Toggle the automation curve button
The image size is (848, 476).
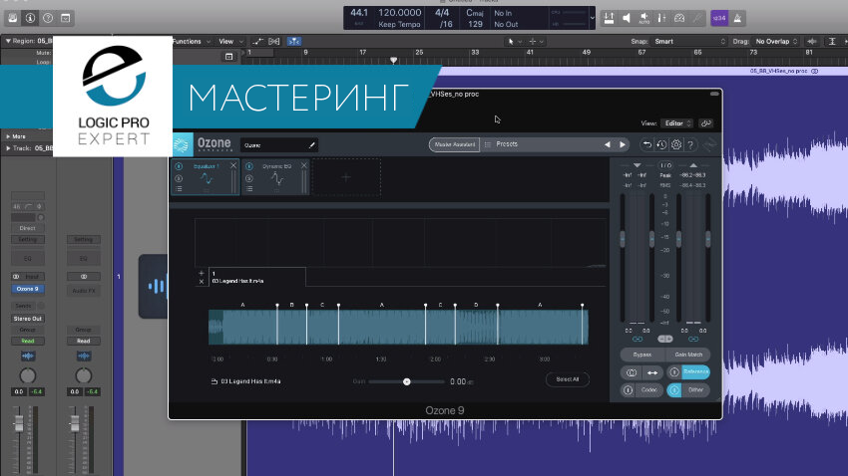(257, 42)
